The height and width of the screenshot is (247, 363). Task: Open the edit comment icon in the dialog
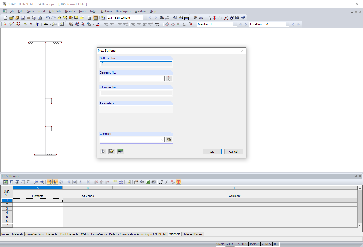tap(111, 151)
